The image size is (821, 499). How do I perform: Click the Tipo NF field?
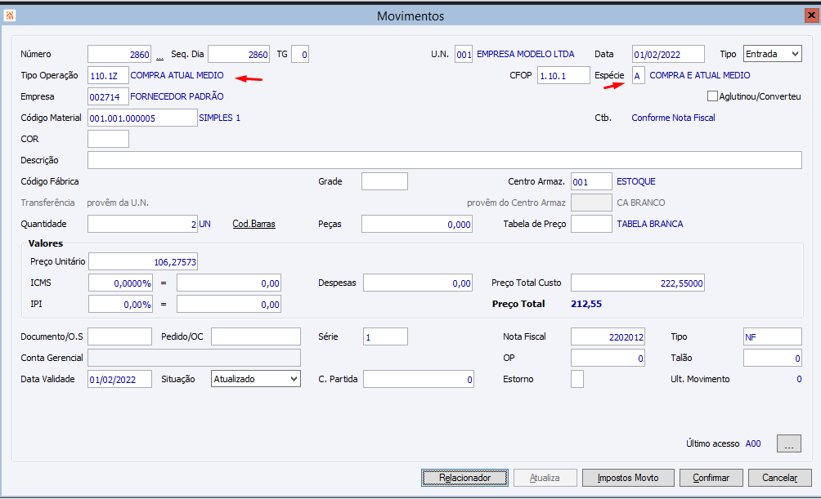click(772, 336)
